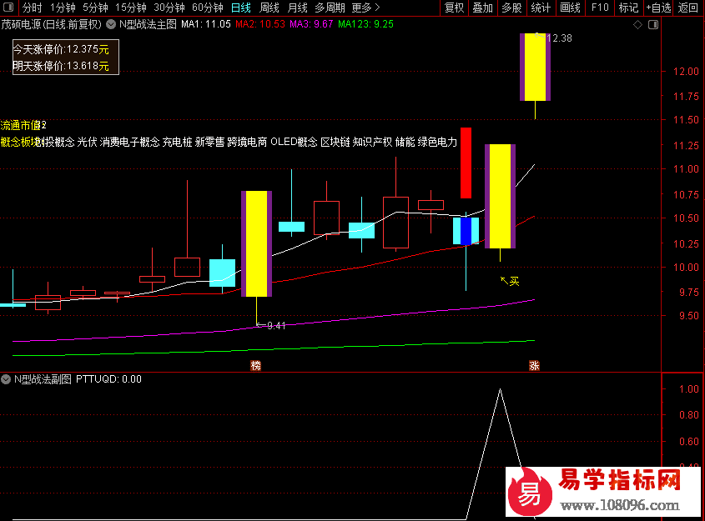Click the 返回 back button
705x521 pixels.
coord(688,8)
